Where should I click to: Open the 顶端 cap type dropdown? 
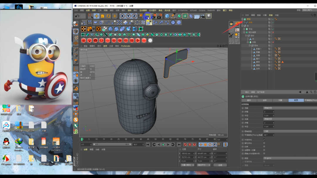[290, 108]
